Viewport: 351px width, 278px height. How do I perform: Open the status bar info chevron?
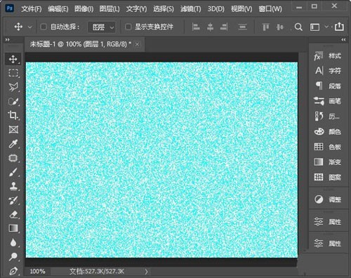pos(146,272)
